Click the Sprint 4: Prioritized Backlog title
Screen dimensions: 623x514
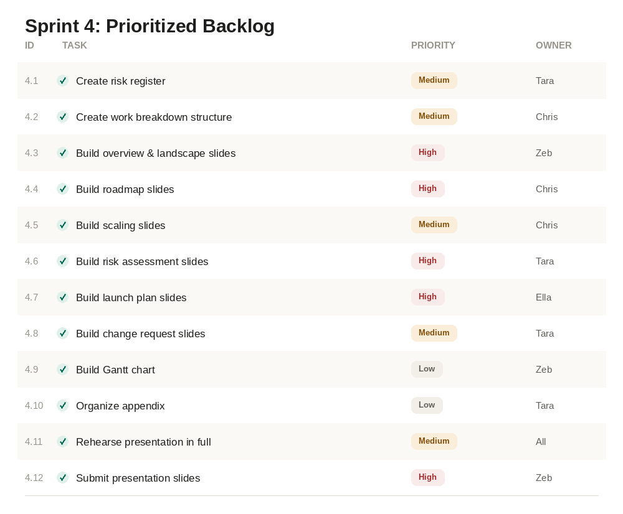[x=150, y=26]
